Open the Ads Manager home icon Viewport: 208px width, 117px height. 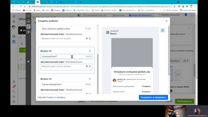pos(14,16)
